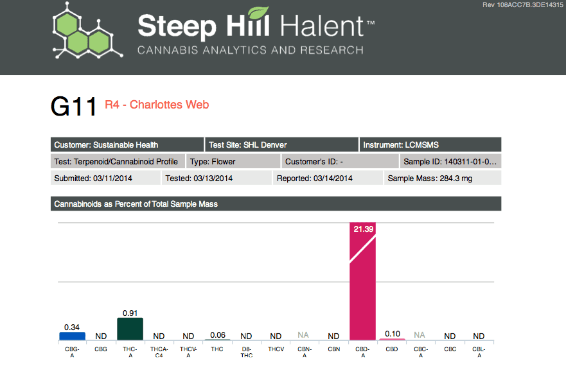The width and height of the screenshot is (566, 366).
Task: Click the 'THC' axis label
Action: point(217,349)
